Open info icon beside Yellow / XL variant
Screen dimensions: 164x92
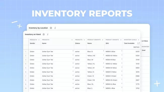(104, 63)
